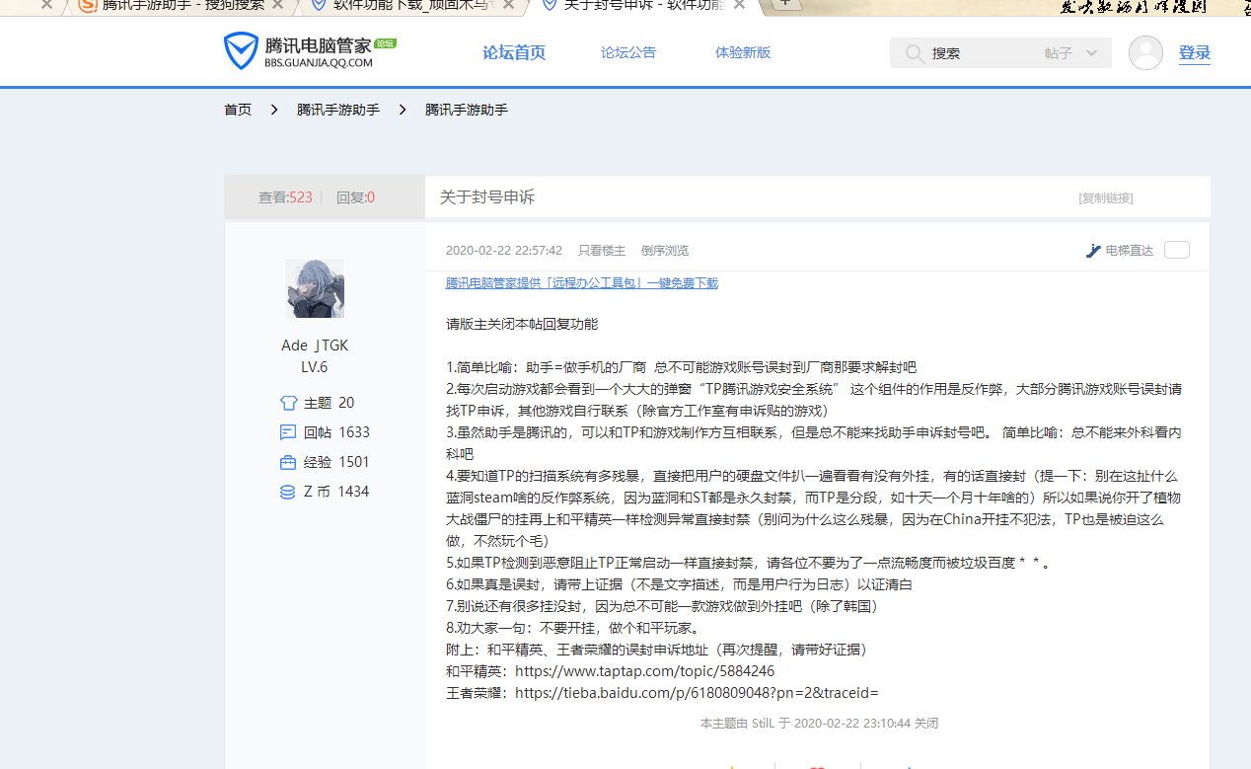The height and width of the screenshot is (769, 1251).
Task: Click the anime avatar of Ade丿TGK
Action: pyautogui.click(x=315, y=288)
